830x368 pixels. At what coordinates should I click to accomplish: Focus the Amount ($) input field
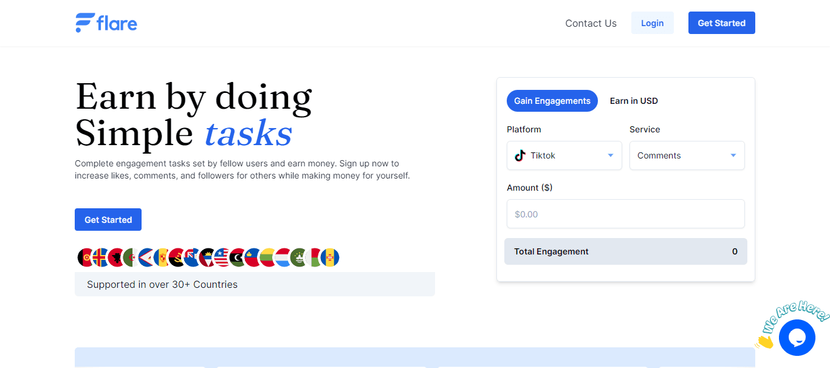[x=625, y=214]
